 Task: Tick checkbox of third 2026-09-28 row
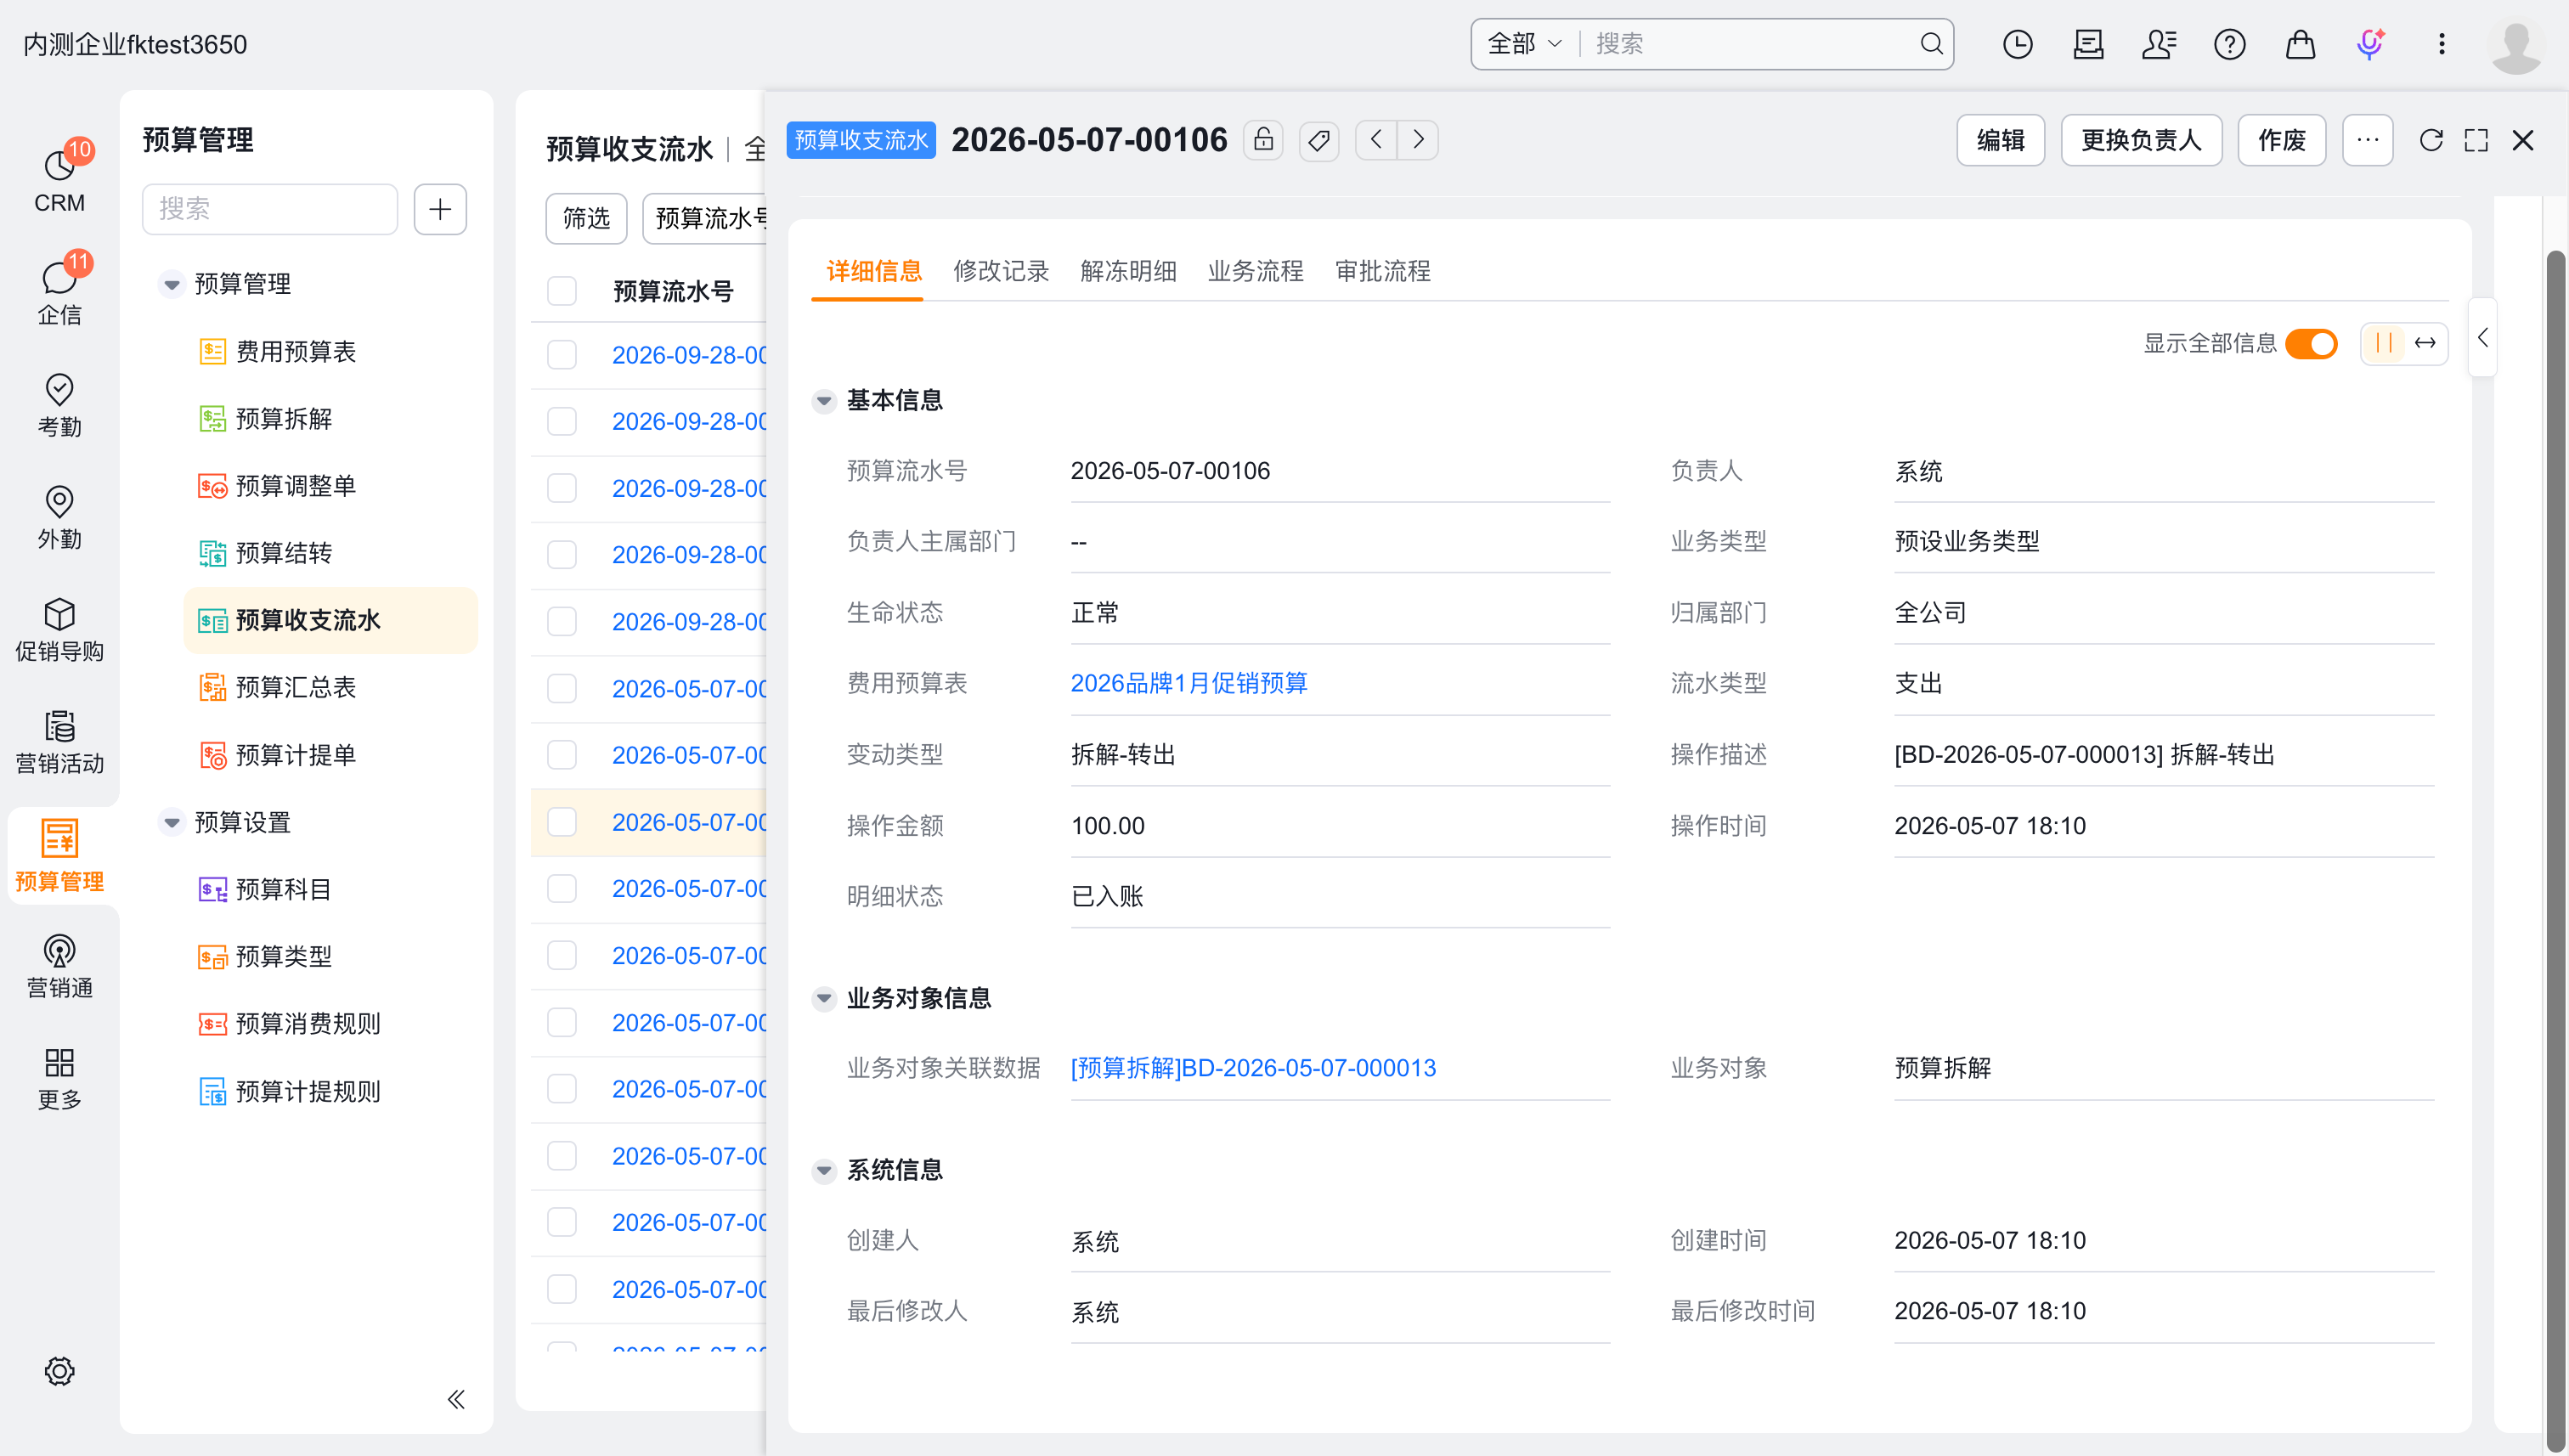click(562, 488)
